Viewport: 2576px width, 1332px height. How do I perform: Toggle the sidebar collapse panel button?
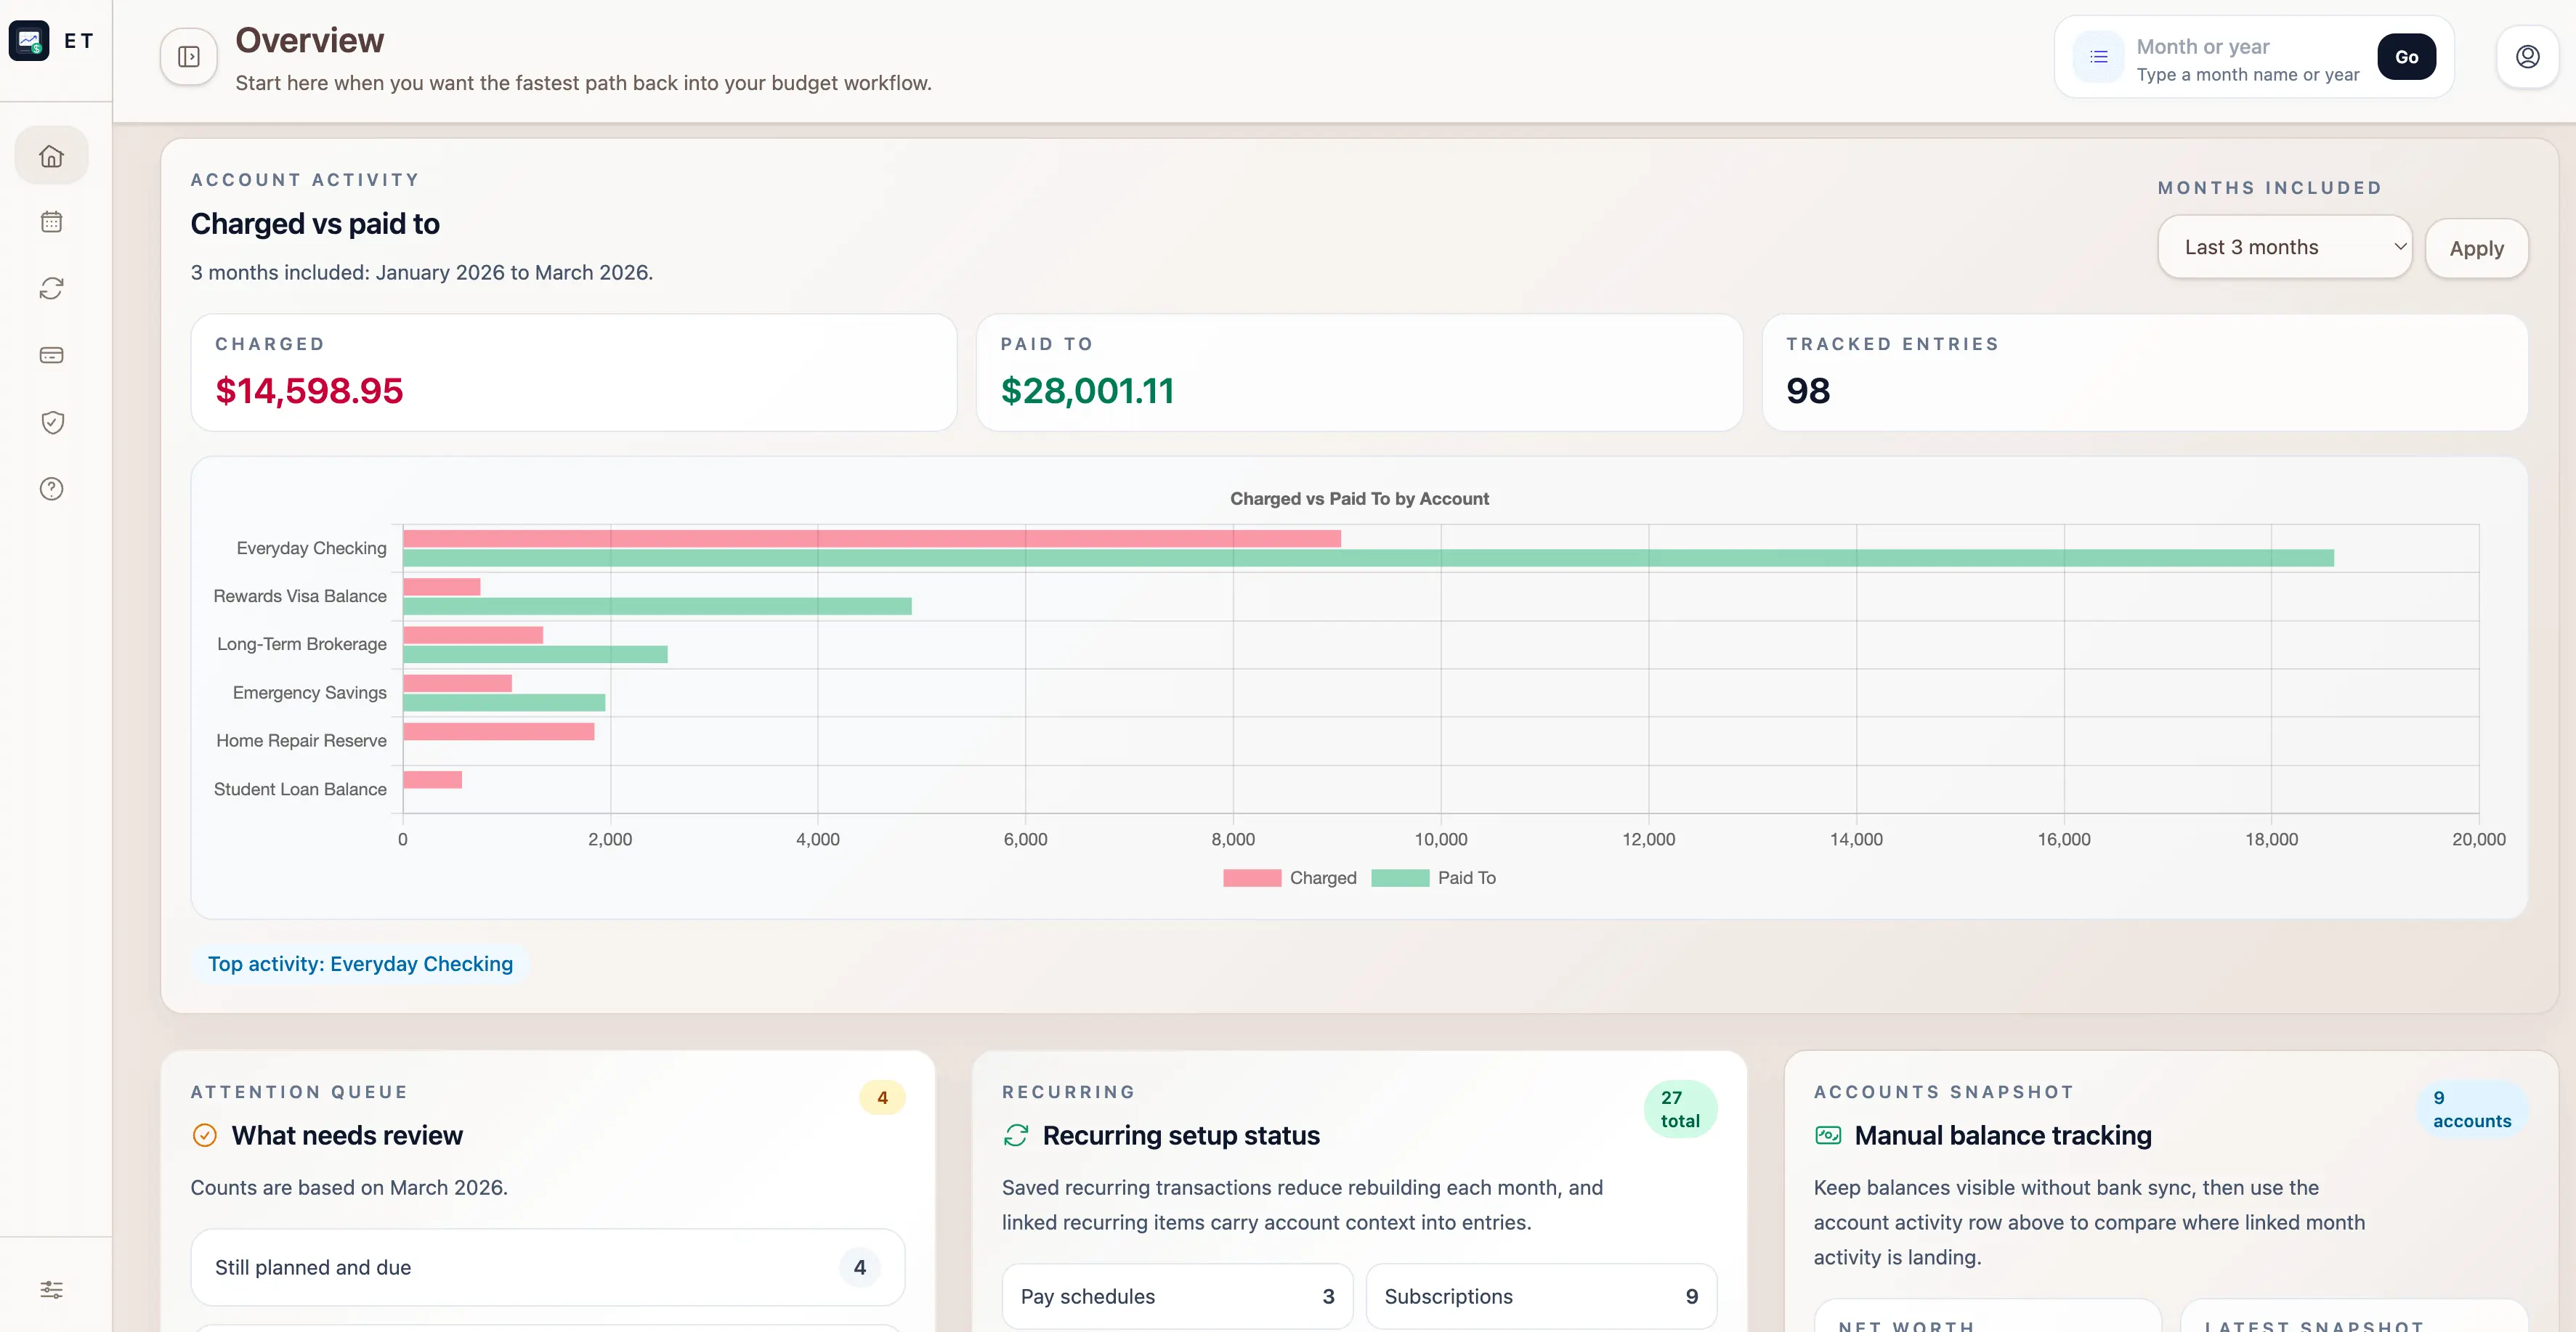click(188, 57)
